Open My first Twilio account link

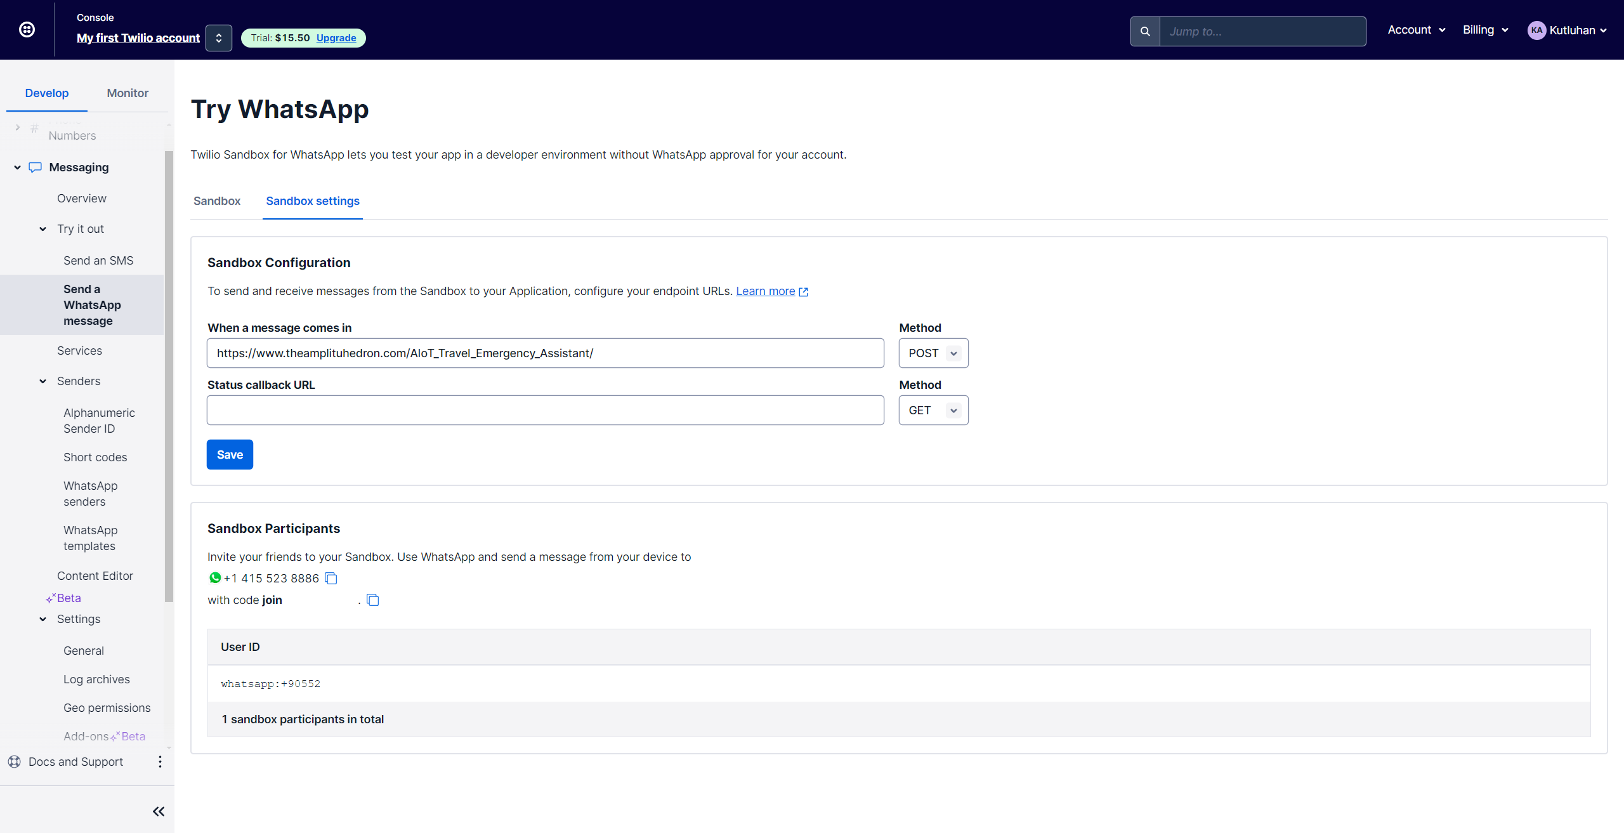coord(138,38)
